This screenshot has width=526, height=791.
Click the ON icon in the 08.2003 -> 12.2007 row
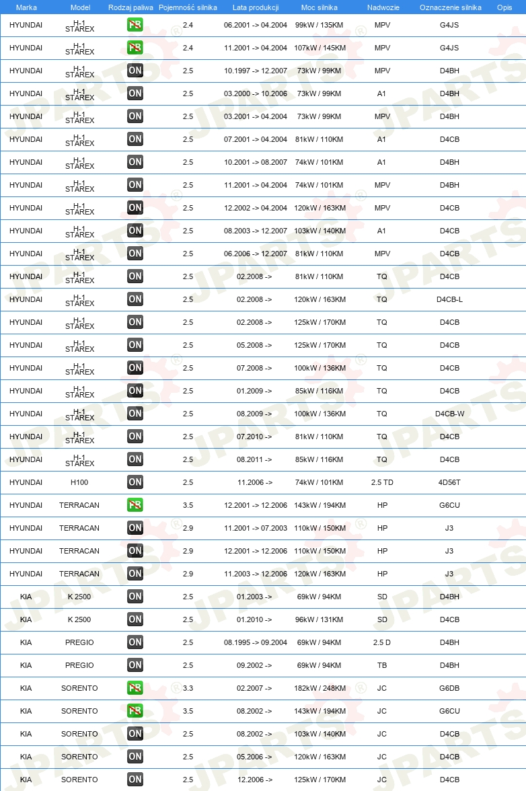[x=135, y=231]
